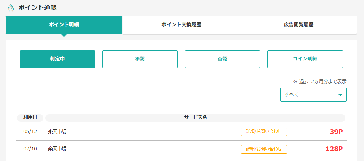Switch to the ポイント交換履歴 tab
Viewport: 364px width, 161px height.
tap(181, 25)
